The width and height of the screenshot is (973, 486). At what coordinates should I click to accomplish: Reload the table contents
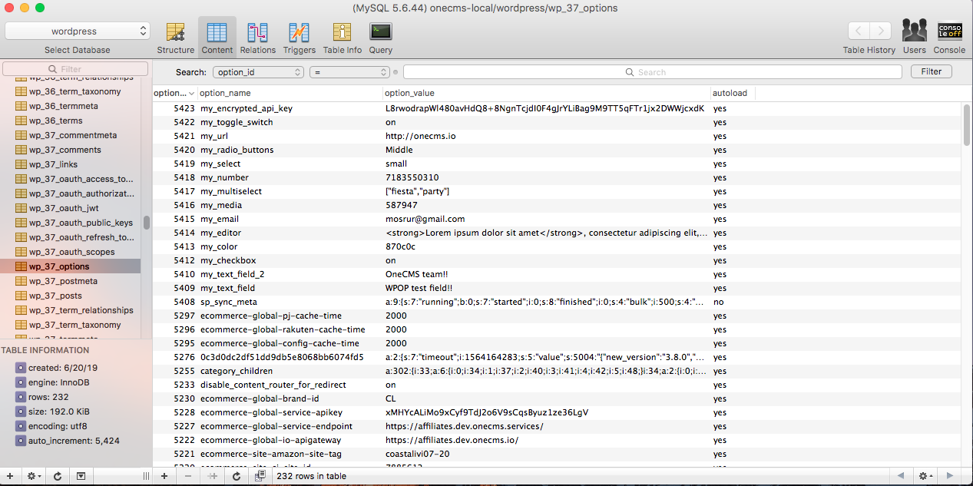pyautogui.click(x=237, y=476)
